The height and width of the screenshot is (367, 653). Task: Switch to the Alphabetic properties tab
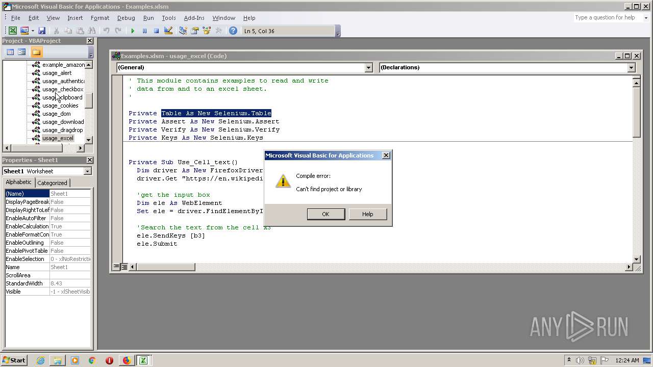[x=18, y=182]
